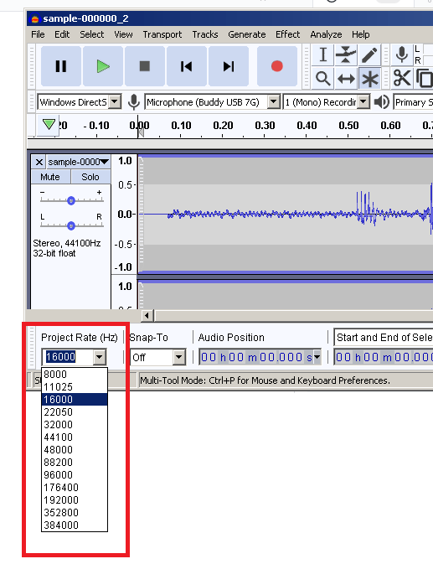Choose 176400 in Project Rate list

[75, 488]
